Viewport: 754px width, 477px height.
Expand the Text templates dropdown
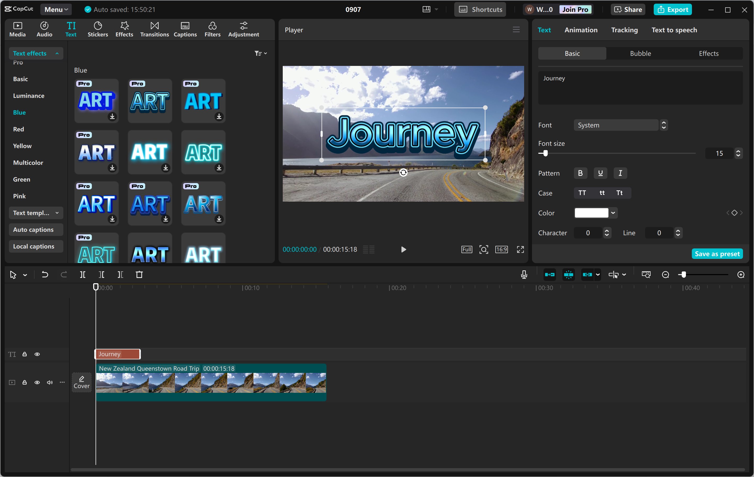57,213
